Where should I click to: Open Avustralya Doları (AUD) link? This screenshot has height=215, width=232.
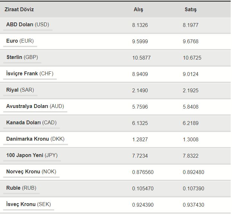coord(35,106)
